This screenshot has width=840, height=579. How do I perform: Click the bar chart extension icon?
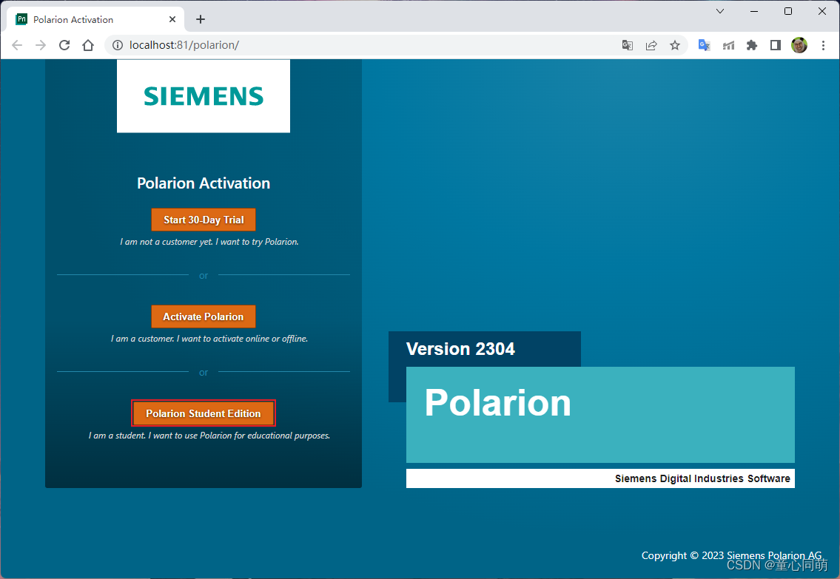click(x=728, y=46)
